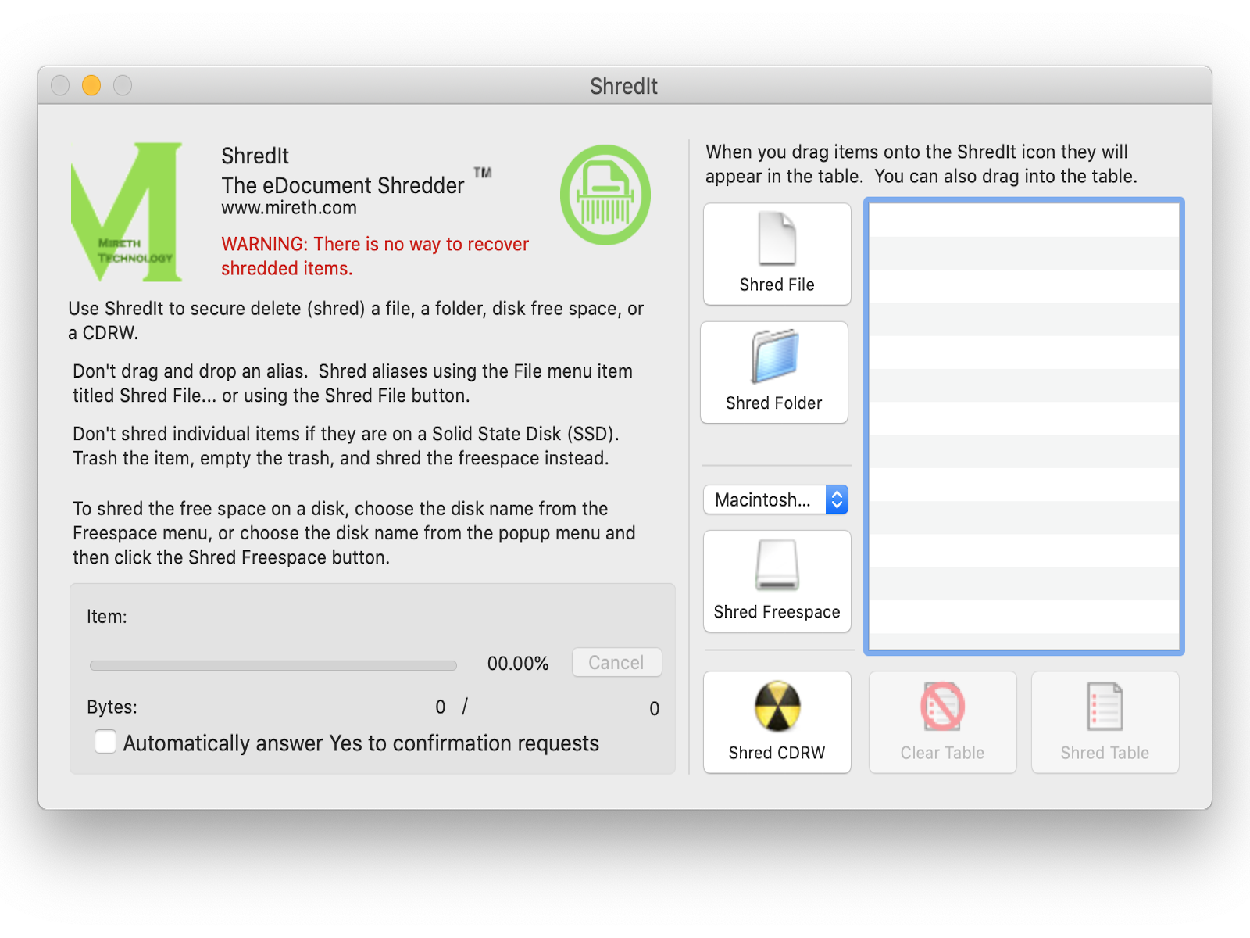
Task: Click the Shred CDRW radiation disc icon
Action: coord(777,706)
